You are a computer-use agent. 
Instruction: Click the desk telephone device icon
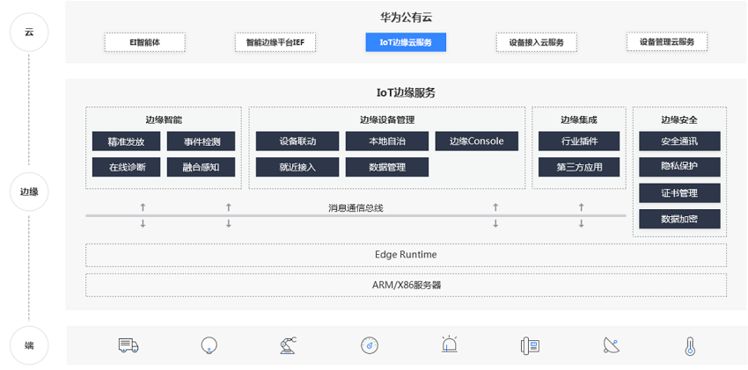pyautogui.click(x=530, y=345)
